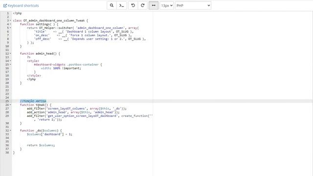Screen dimensions: 313x176
Task: Collapse the admin_head function at line 12
Action: (10, 53)
